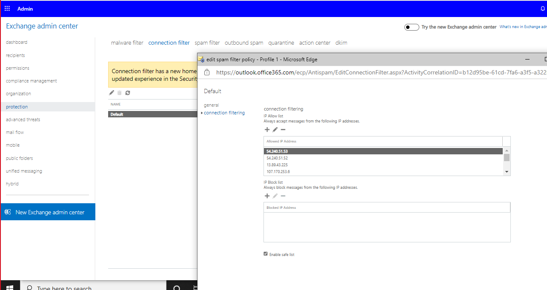
Task: Open the connection filter tab
Action: click(x=169, y=43)
